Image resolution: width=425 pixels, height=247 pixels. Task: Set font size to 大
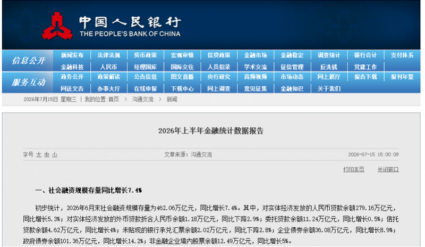click(x=39, y=155)
